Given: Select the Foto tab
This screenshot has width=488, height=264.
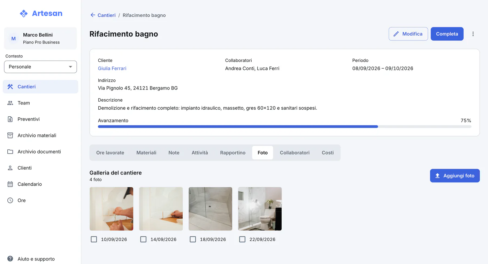Looking at the screenshot, I should click(x=262, y=153).
